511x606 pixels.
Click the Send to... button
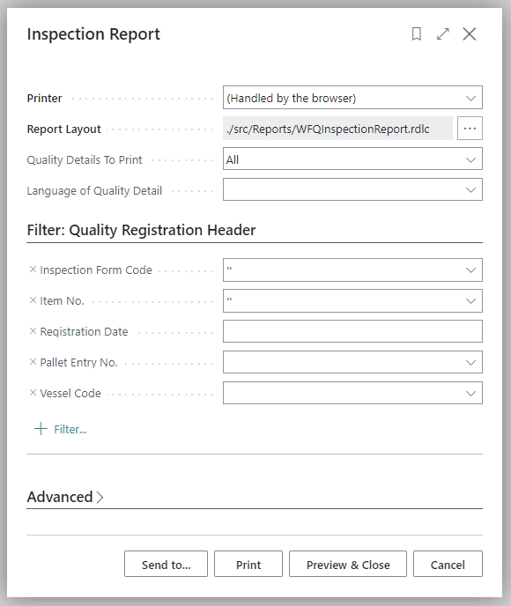point(166,565)
